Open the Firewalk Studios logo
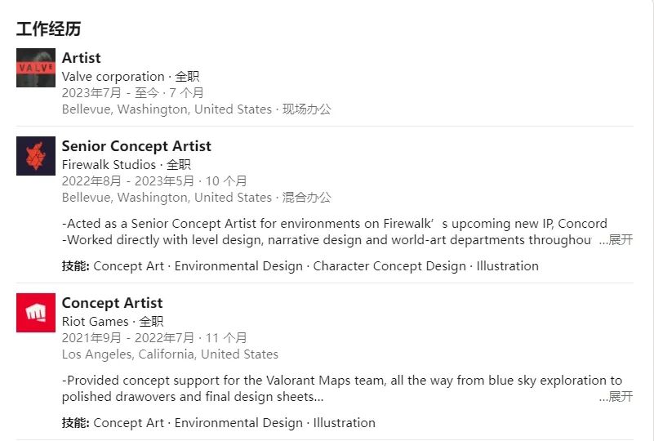 pyautogui.click(x=36, y=156)
